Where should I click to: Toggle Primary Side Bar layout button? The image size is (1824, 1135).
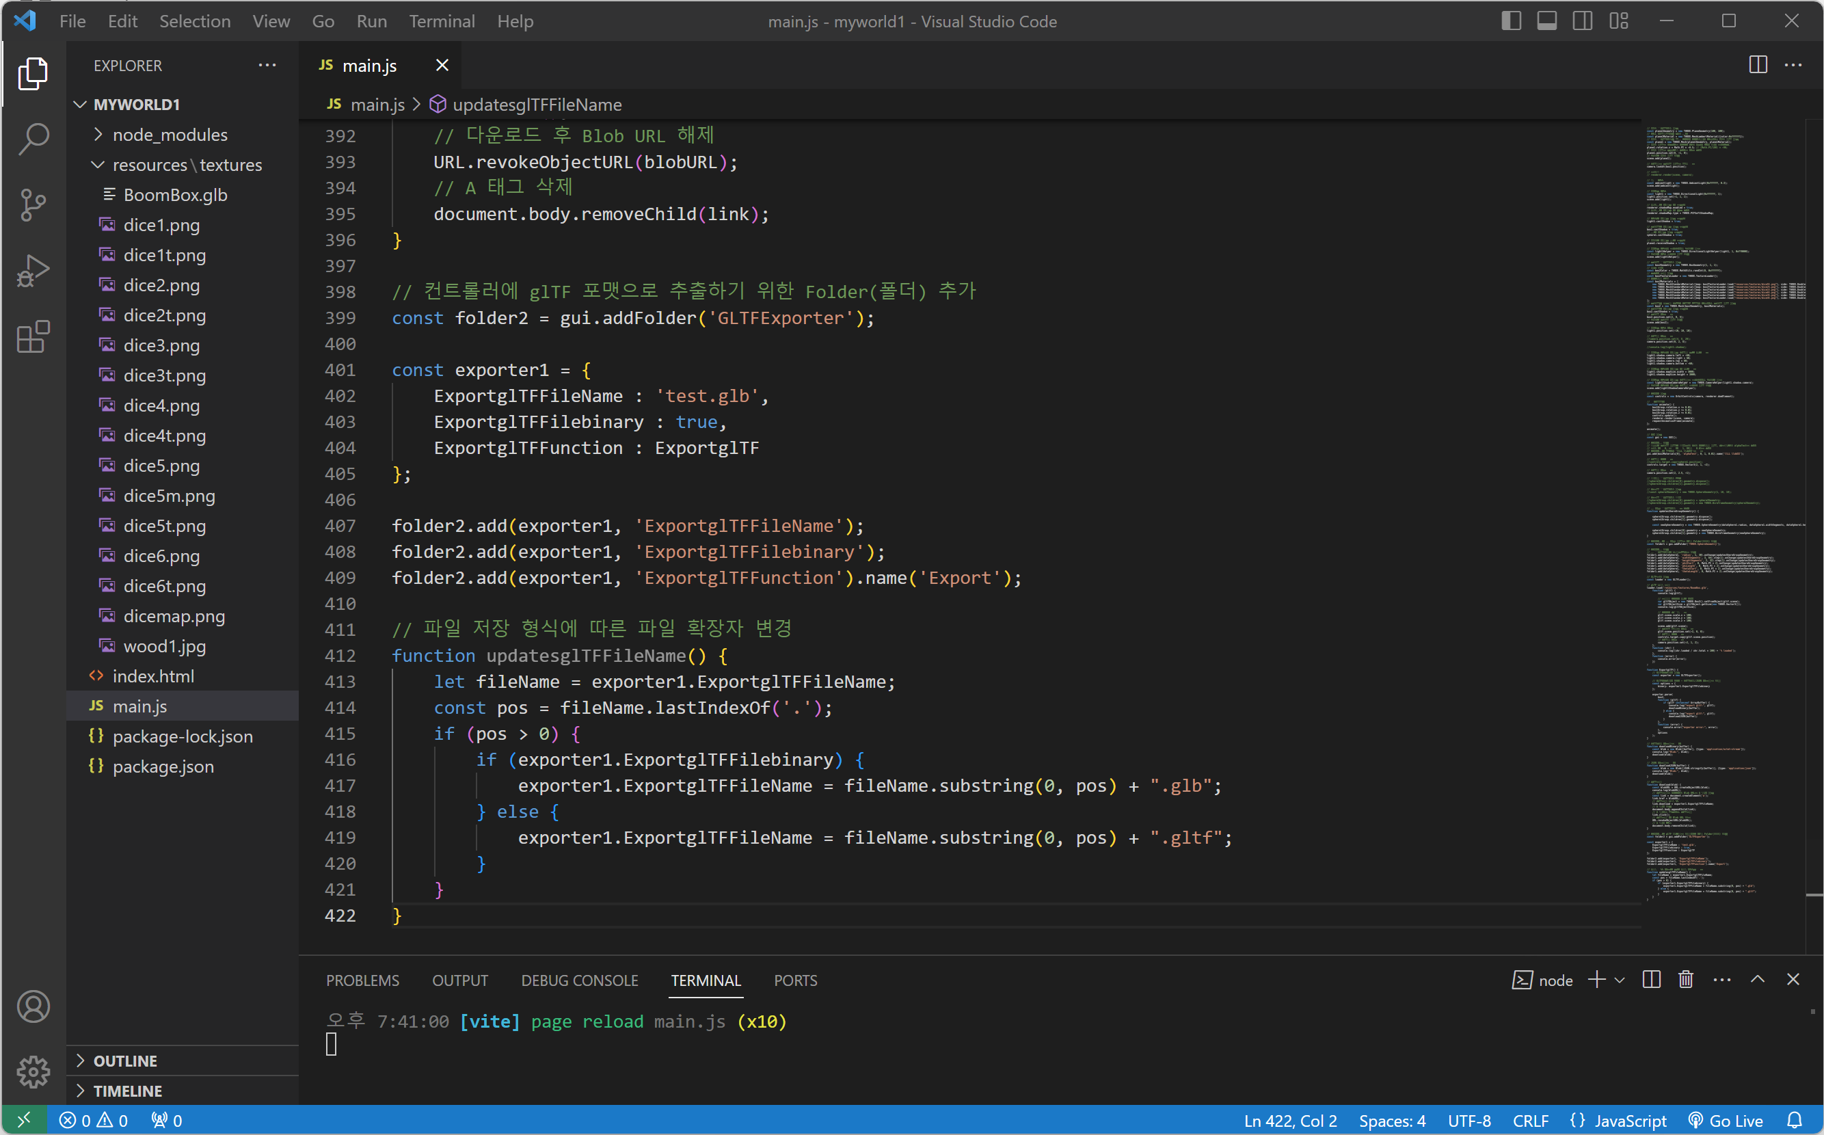point(1511,21)
